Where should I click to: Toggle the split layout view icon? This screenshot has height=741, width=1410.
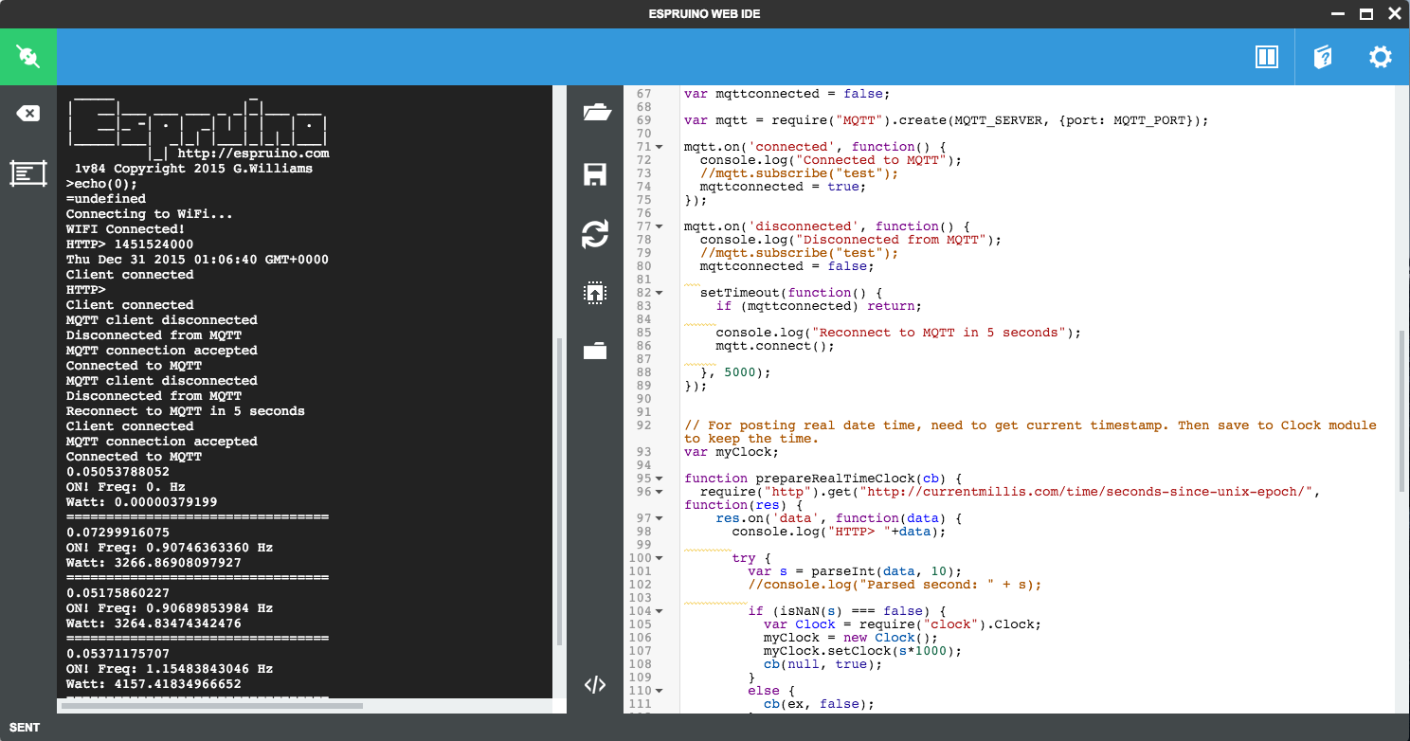click(1267, 57)
